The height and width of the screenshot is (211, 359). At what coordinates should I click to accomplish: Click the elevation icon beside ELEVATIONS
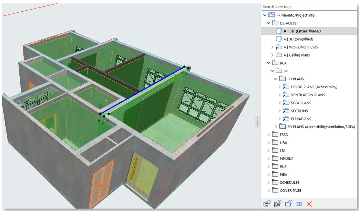[x=286, y=119]
